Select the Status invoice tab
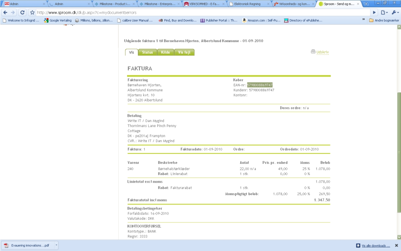 [148, 52]
